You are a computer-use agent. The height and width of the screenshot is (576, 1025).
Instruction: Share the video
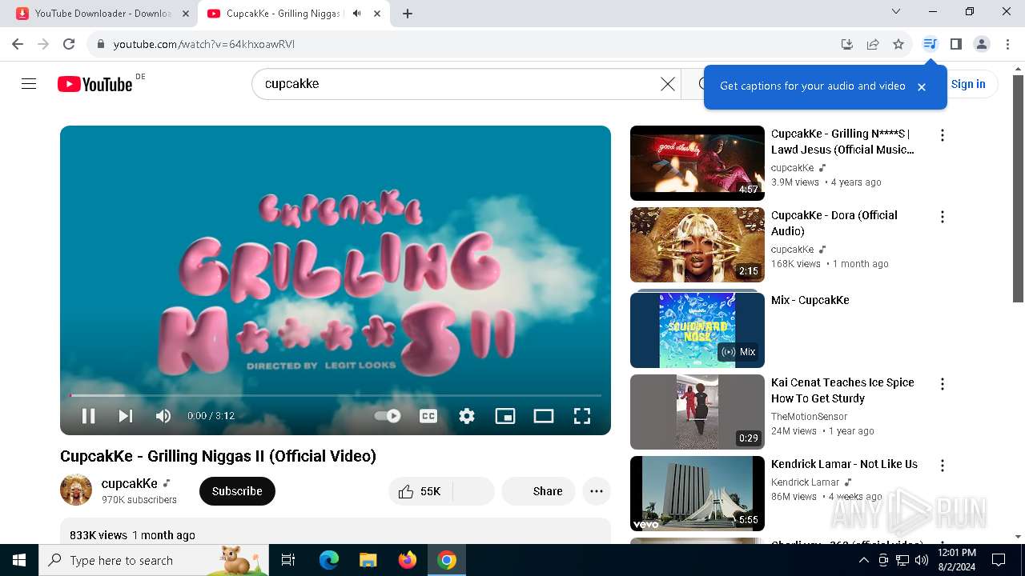click(x=538, y=491)
